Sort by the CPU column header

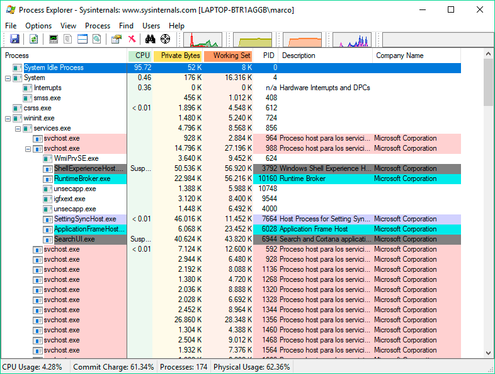coord(140,56)
